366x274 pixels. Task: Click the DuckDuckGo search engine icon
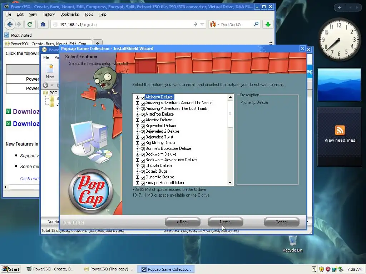[x=213, y=24]
